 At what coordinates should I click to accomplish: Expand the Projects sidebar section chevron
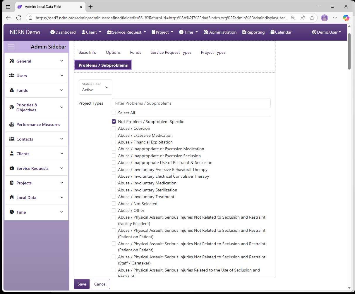point(62,183)
